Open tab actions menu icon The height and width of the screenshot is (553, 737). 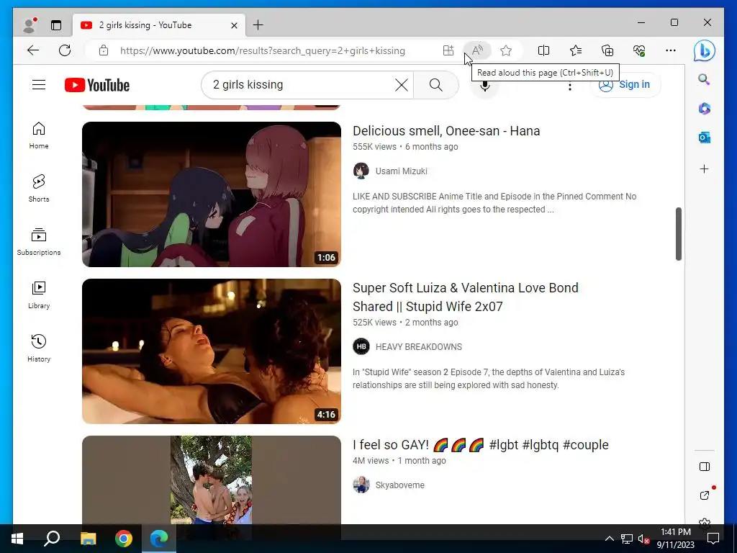pyautogui.click(x=56, y=25)
